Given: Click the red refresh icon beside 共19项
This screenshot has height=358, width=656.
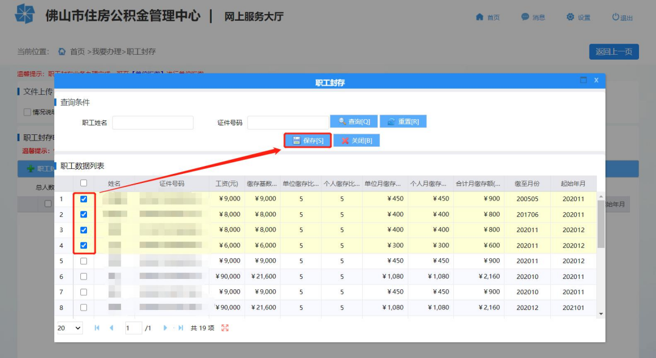Looking at the screenshot, I should click(x=225, y=328).
